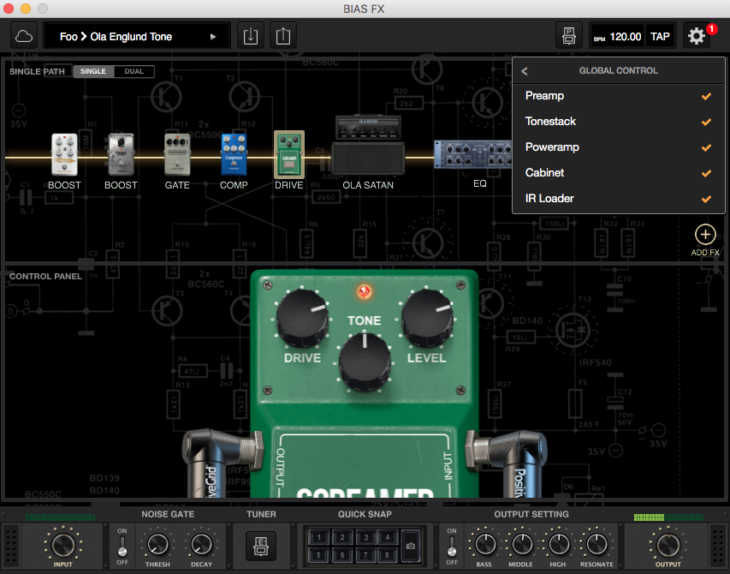Click the Screamer pedal red LED
The height and width of the screenshot is (574, 730).
(364, 292)
